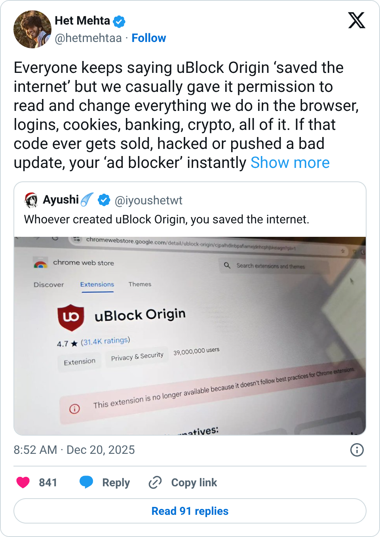Click the quoted tweet text by Ayushi
The image size is (380, 537).
click(x=166, y=219)
